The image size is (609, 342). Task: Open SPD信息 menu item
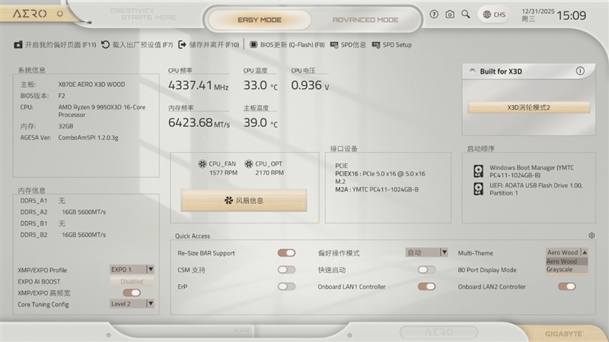pos(348,45)
